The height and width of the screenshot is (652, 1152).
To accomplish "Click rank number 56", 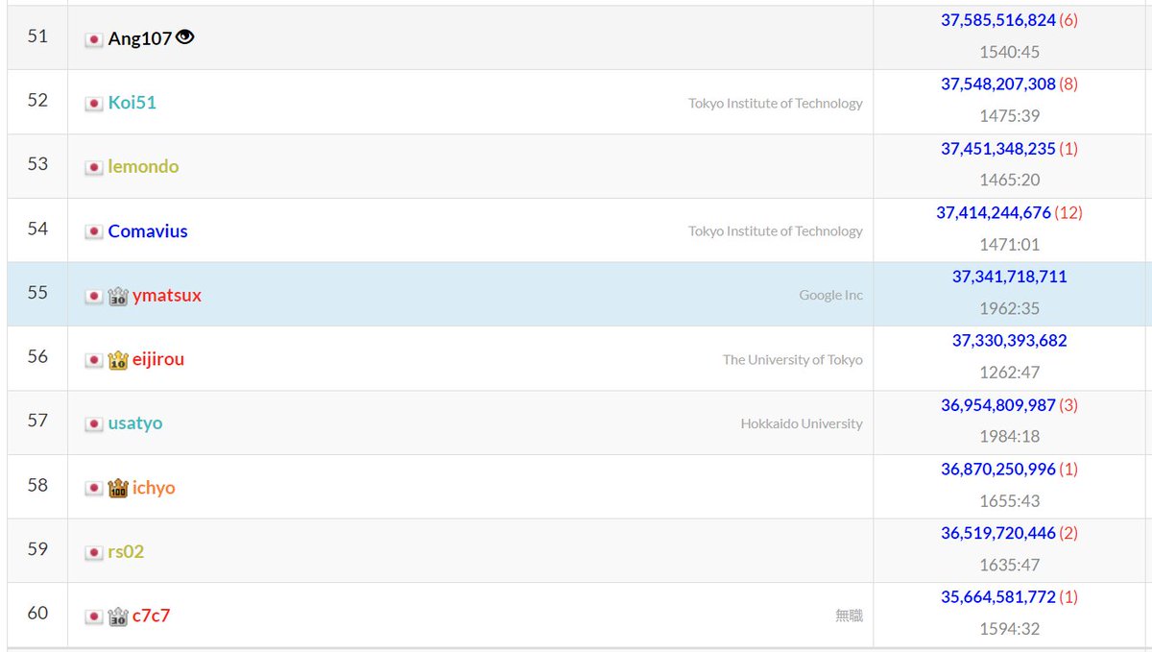I will pyautogui.click(x=37, y=356).
